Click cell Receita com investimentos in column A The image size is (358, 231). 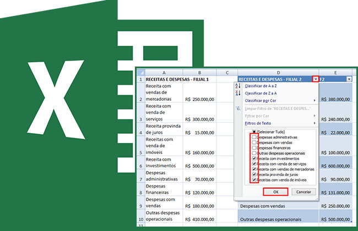tap(164, 163)
